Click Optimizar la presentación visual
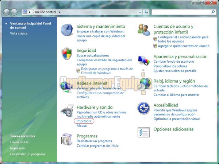 (x=177, y=119)
